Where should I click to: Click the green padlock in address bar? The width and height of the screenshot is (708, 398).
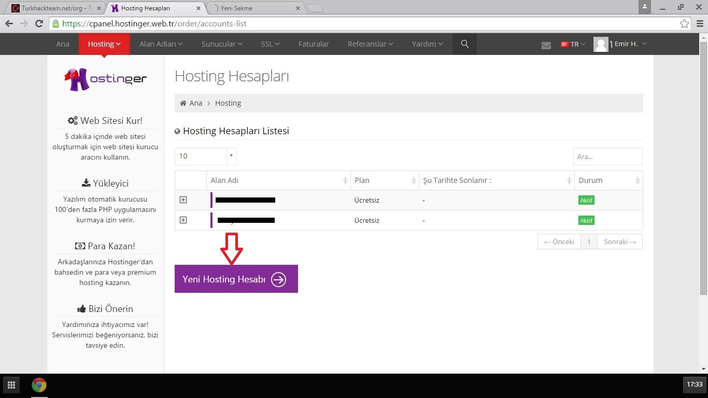[x=56, y=24]
